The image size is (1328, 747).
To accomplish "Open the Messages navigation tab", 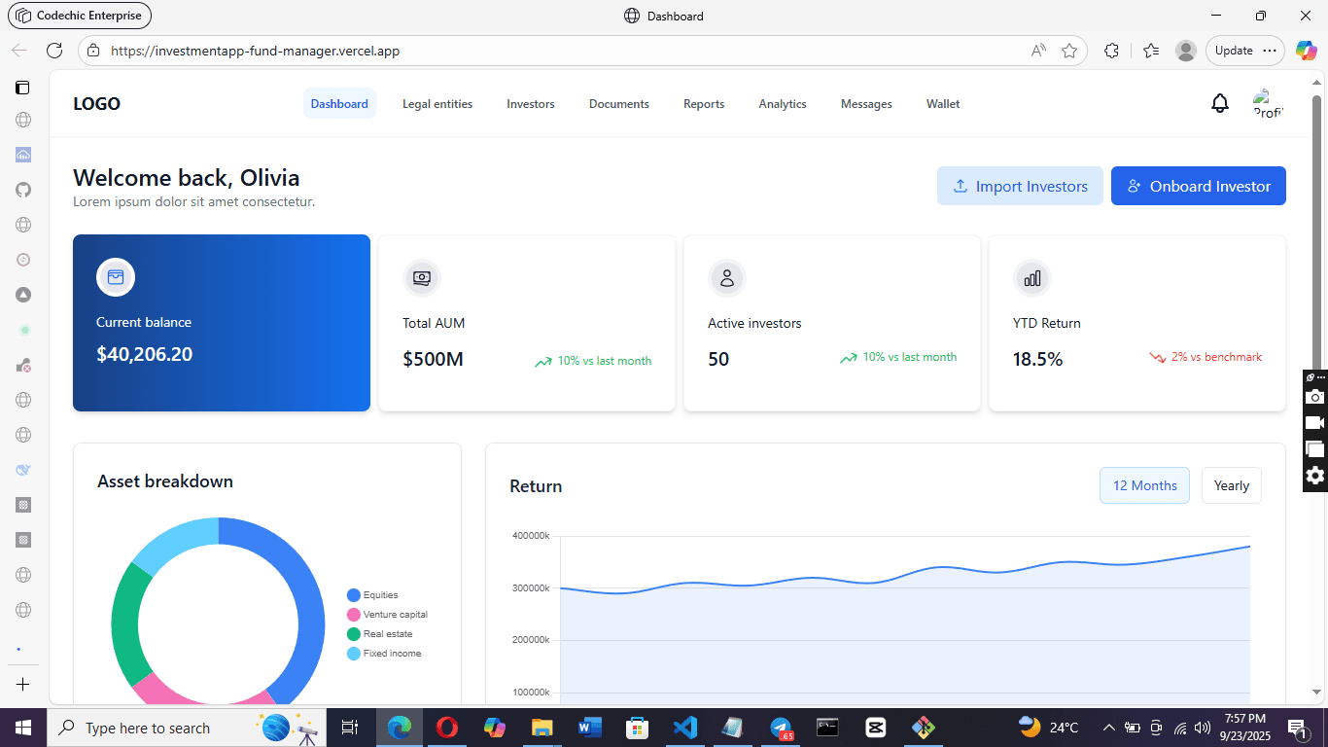I will point(866,103).
